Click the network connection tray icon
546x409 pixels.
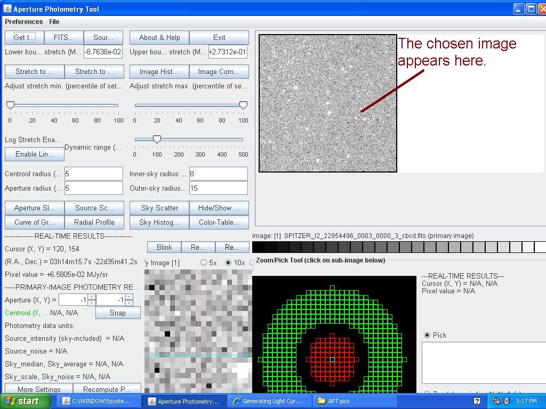(496, 401)
